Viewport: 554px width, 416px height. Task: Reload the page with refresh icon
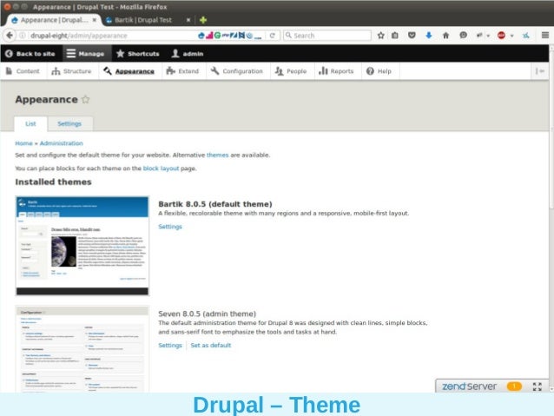[x=272, y=36]
